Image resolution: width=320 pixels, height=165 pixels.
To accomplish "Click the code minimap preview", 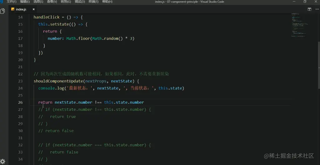I will coord(300,25).
